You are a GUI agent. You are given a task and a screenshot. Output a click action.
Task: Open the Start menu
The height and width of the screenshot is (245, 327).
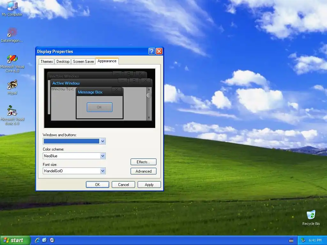point(15,240)
